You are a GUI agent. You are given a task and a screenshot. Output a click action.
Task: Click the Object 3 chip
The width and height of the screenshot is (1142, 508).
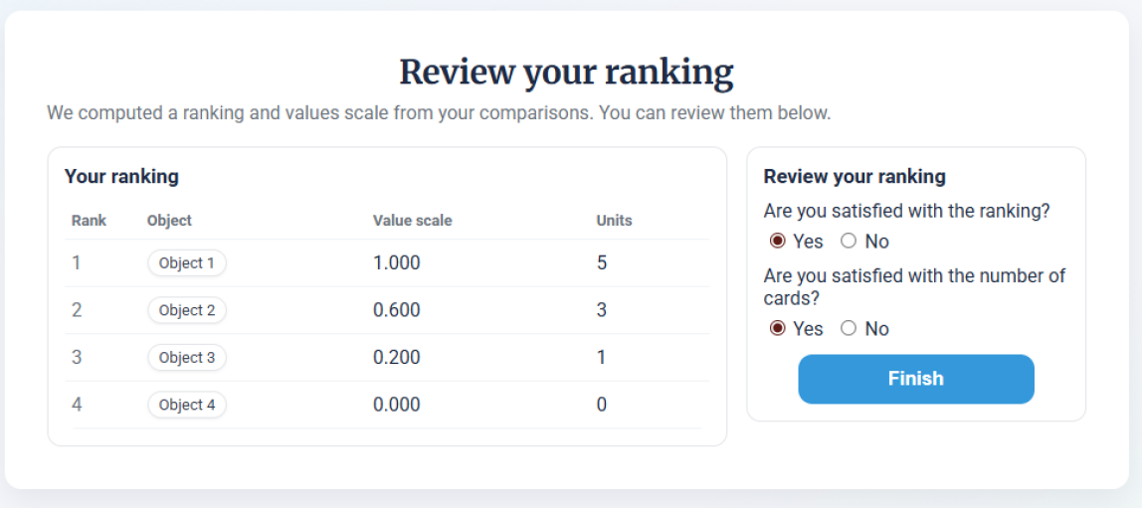tap(187, 358)
